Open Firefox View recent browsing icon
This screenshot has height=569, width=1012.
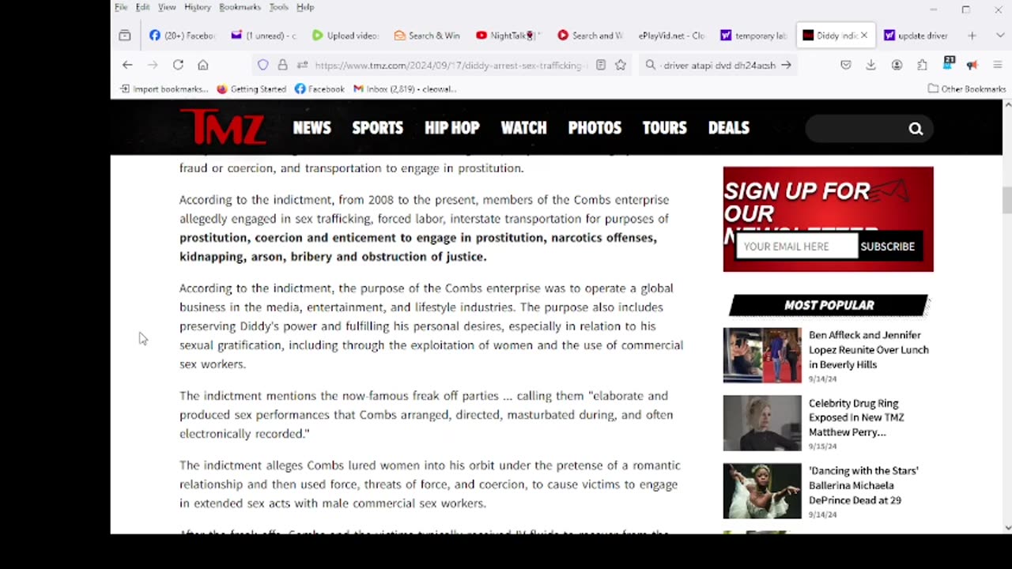(125, 36)
